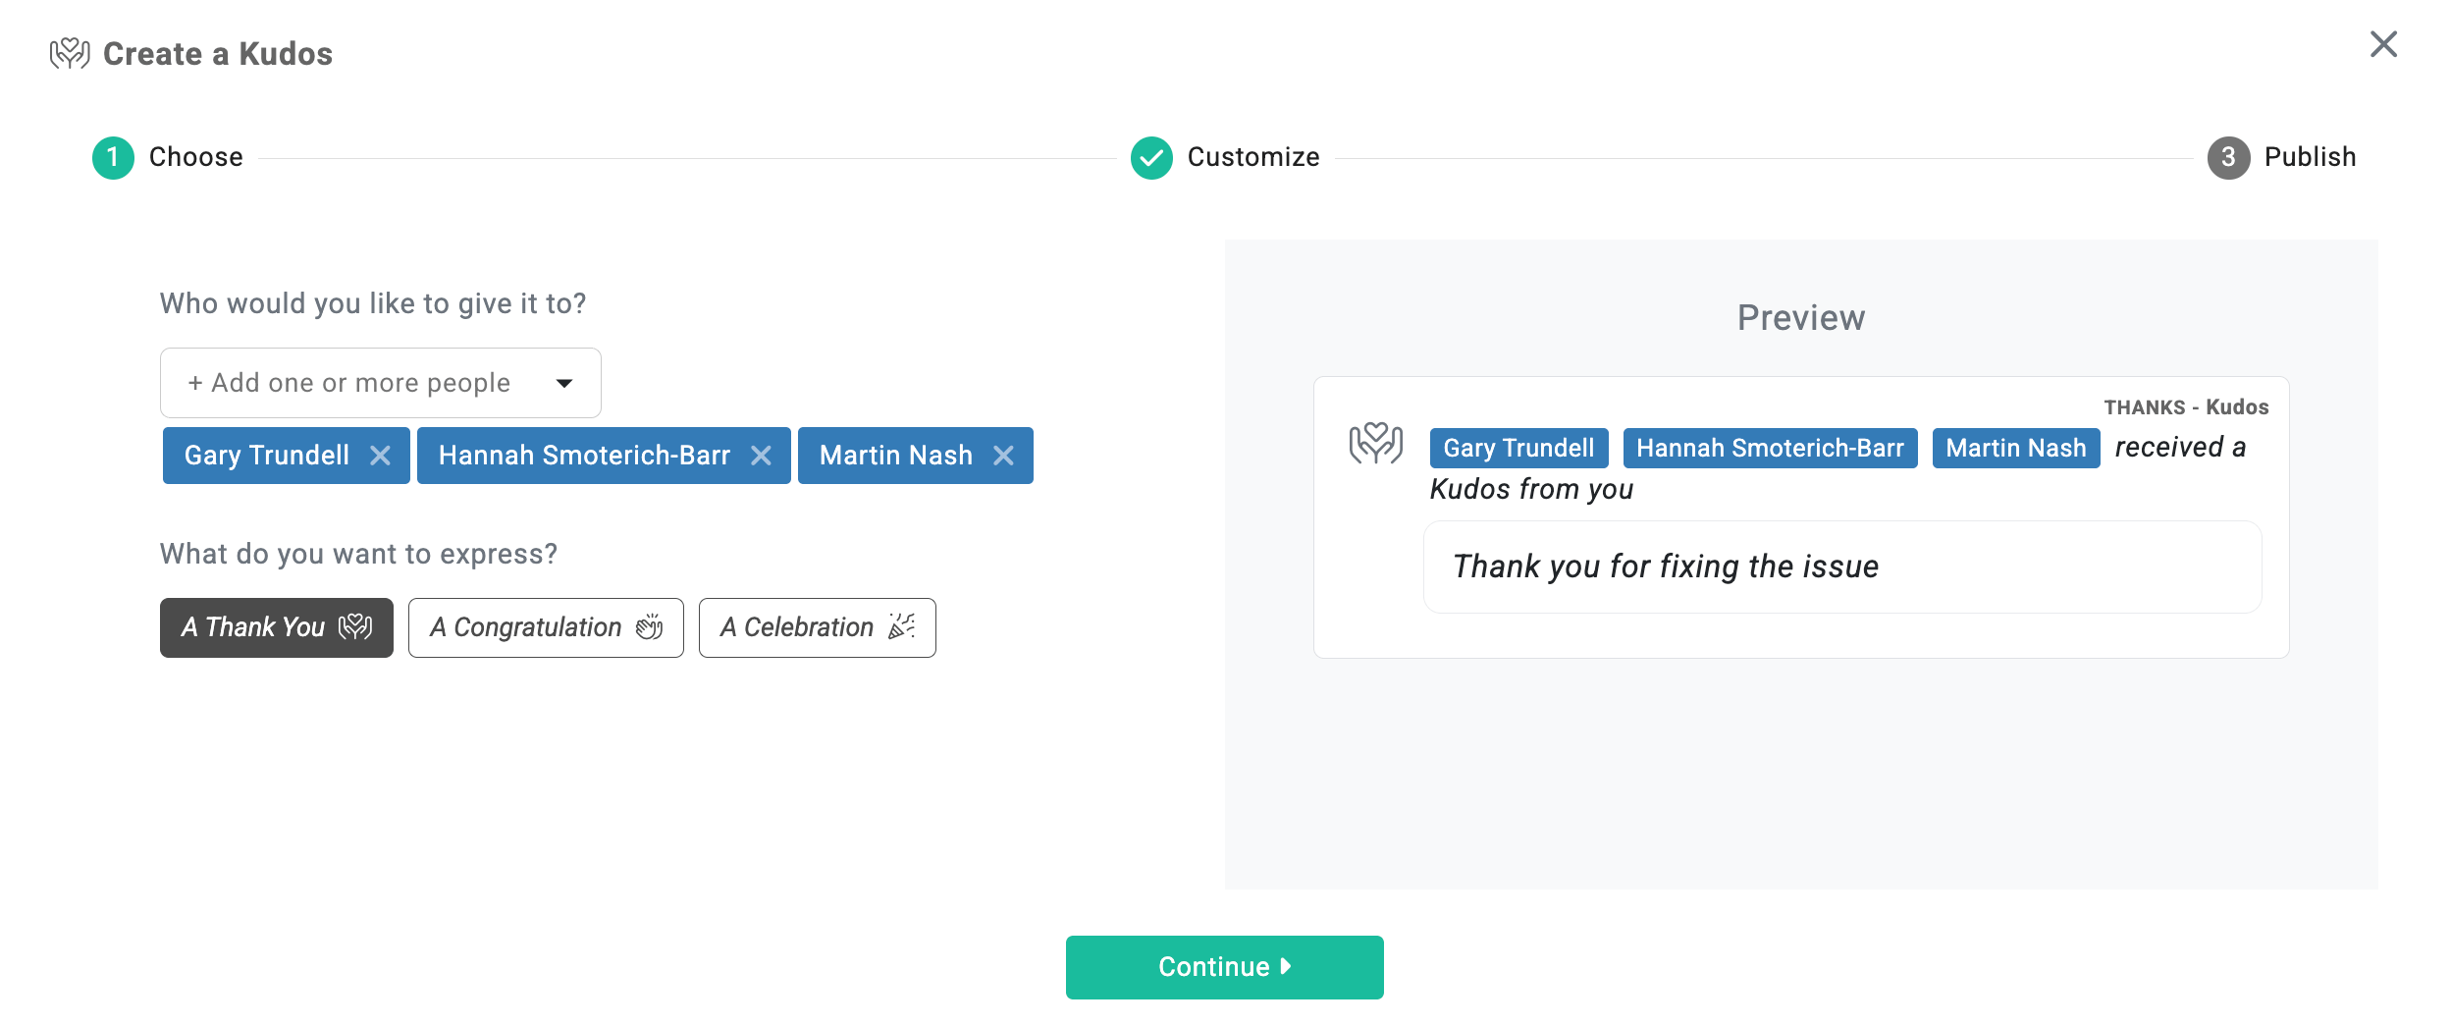Go to the Customize step
Image resolution: width=2450 pixels, height=1025 pixels.
click(1252, 157)
